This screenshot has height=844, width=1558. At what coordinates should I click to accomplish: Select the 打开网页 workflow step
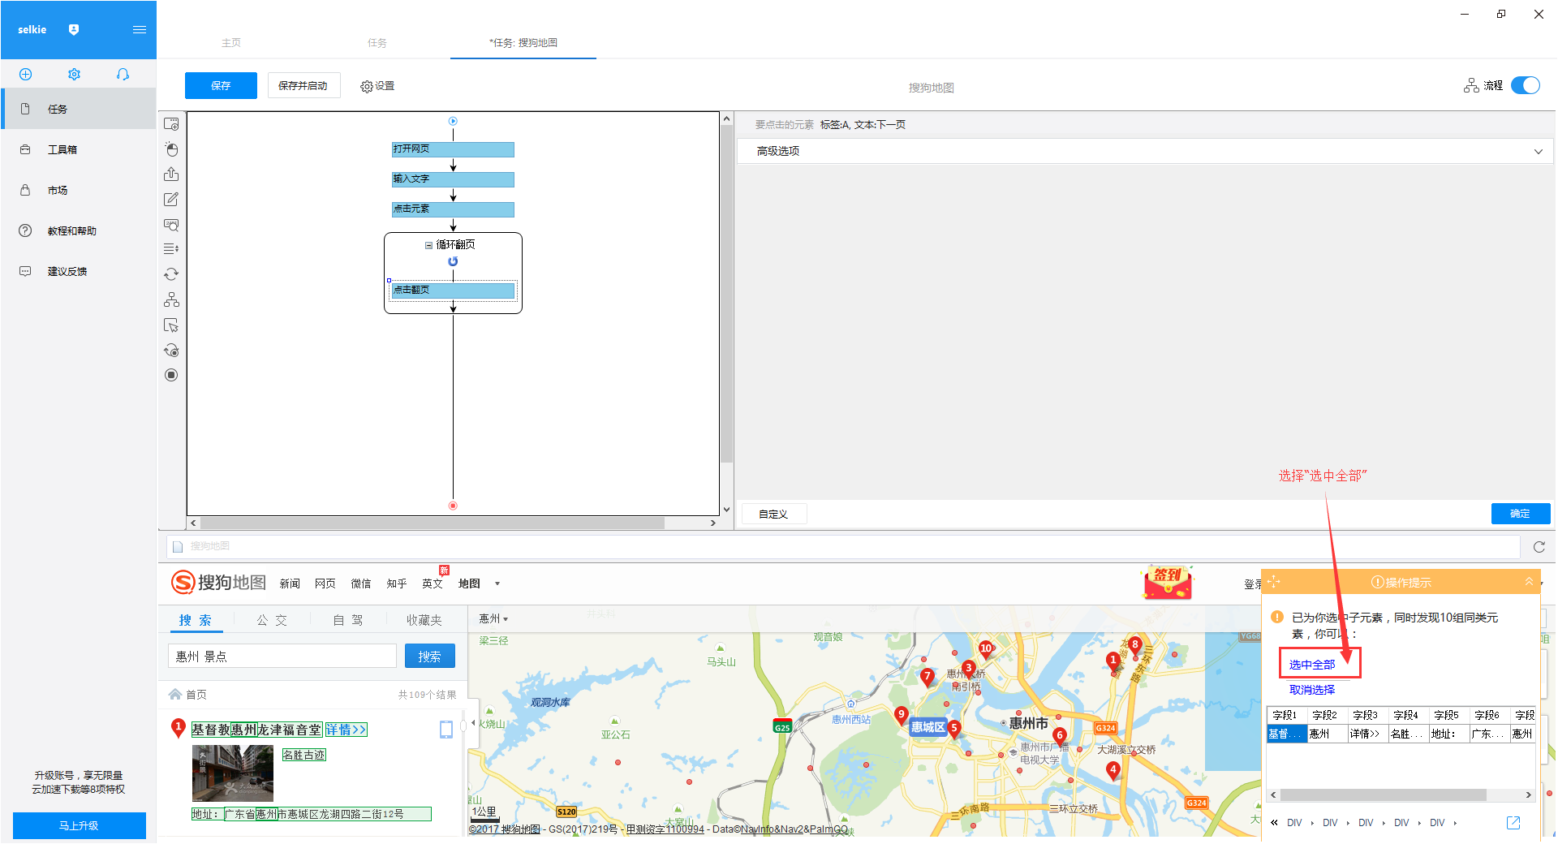click(x=453, y=149)
